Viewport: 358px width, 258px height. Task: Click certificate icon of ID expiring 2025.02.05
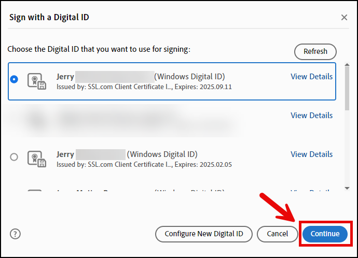click(x=36, y=159)
